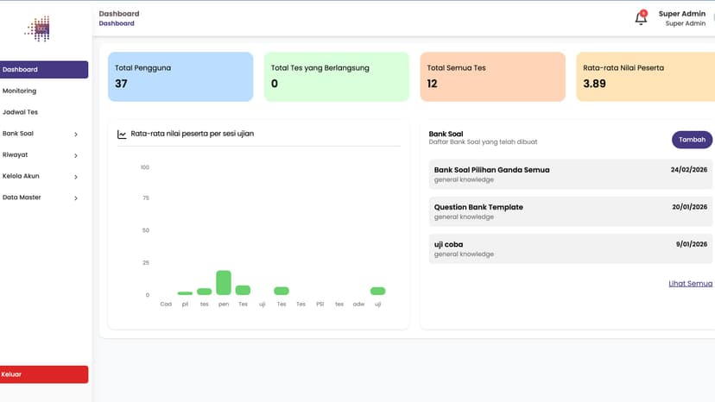Click the red Keluar button
Screen dimensions: 715x402
point(44,374)
